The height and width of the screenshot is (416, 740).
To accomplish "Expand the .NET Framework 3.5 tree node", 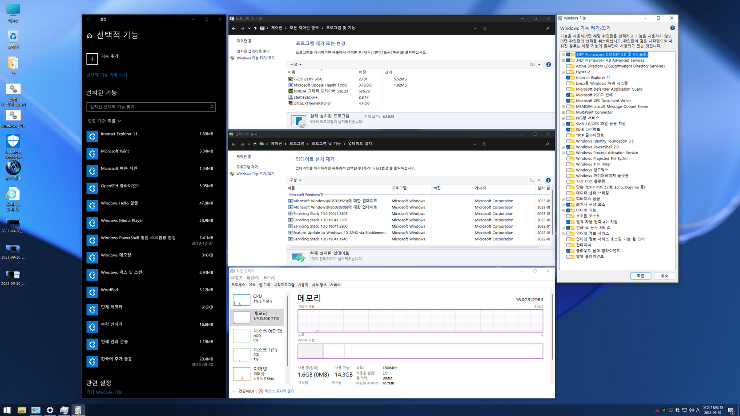I will point(563,55).
